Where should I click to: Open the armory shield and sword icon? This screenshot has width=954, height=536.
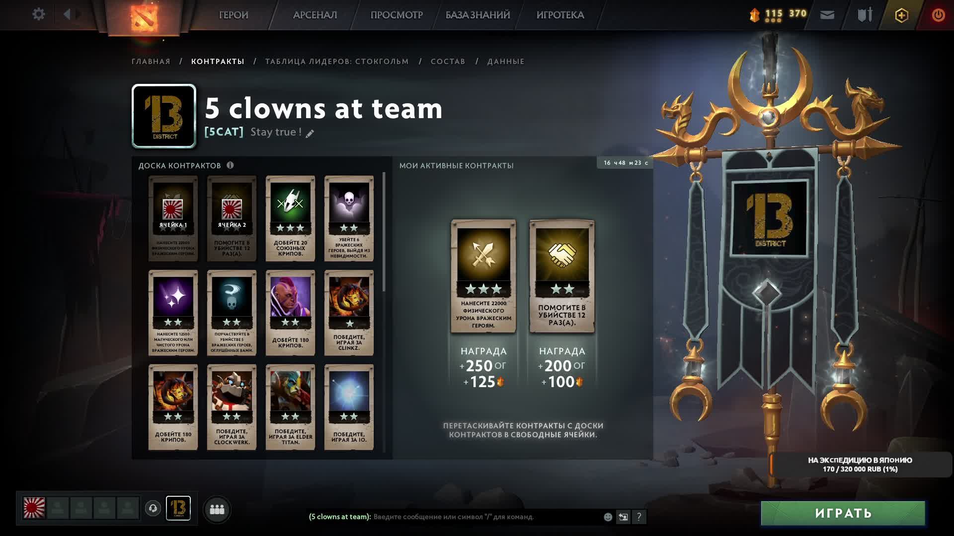[865, 15]
